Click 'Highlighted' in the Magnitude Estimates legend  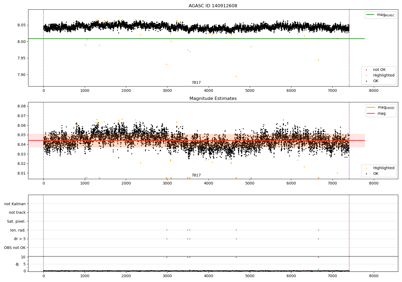384,168
